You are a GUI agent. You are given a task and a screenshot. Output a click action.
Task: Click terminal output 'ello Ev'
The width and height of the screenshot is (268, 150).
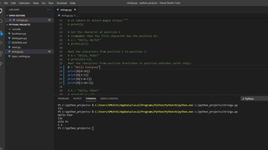63,122
